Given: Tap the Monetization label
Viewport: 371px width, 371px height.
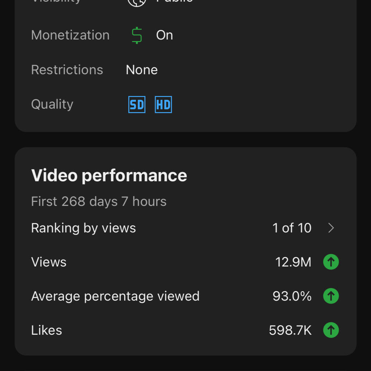Looking at the screenshot, I should tap(70, 35).
